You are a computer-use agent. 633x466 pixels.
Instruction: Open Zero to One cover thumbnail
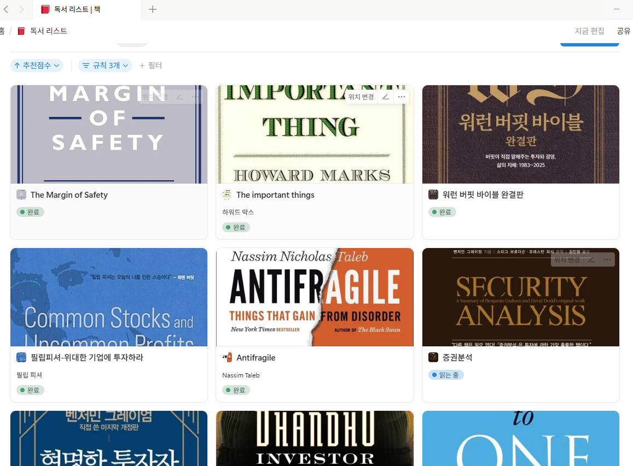tap(521, 438)
